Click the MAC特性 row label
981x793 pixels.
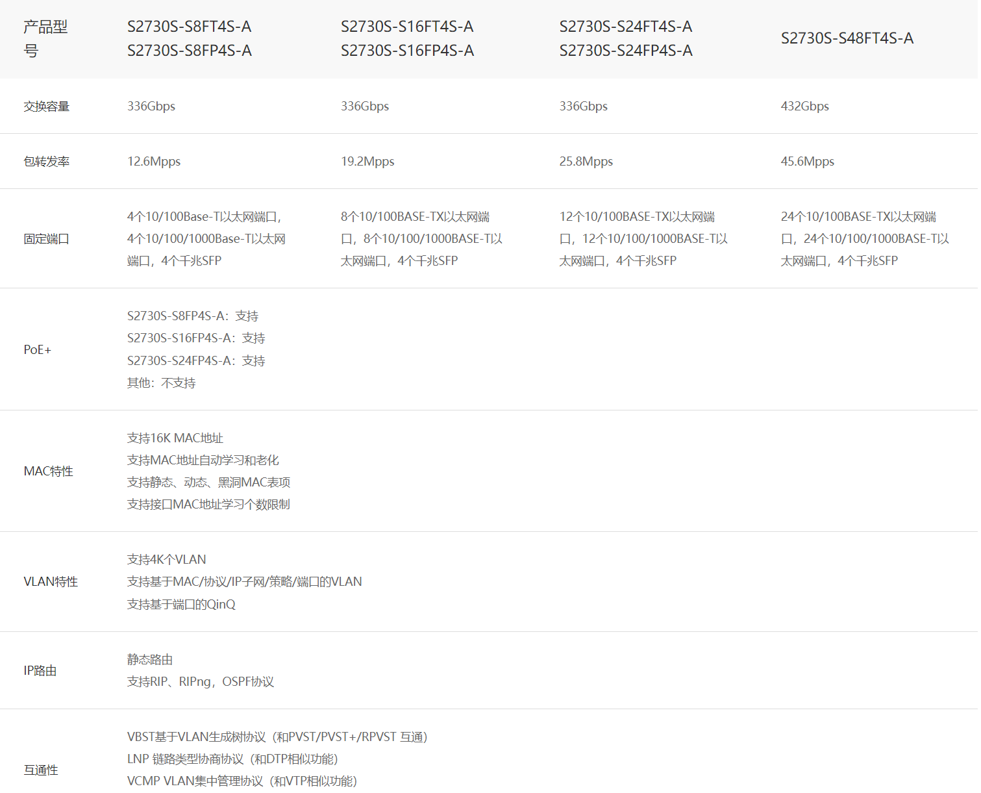click(48, 472)
